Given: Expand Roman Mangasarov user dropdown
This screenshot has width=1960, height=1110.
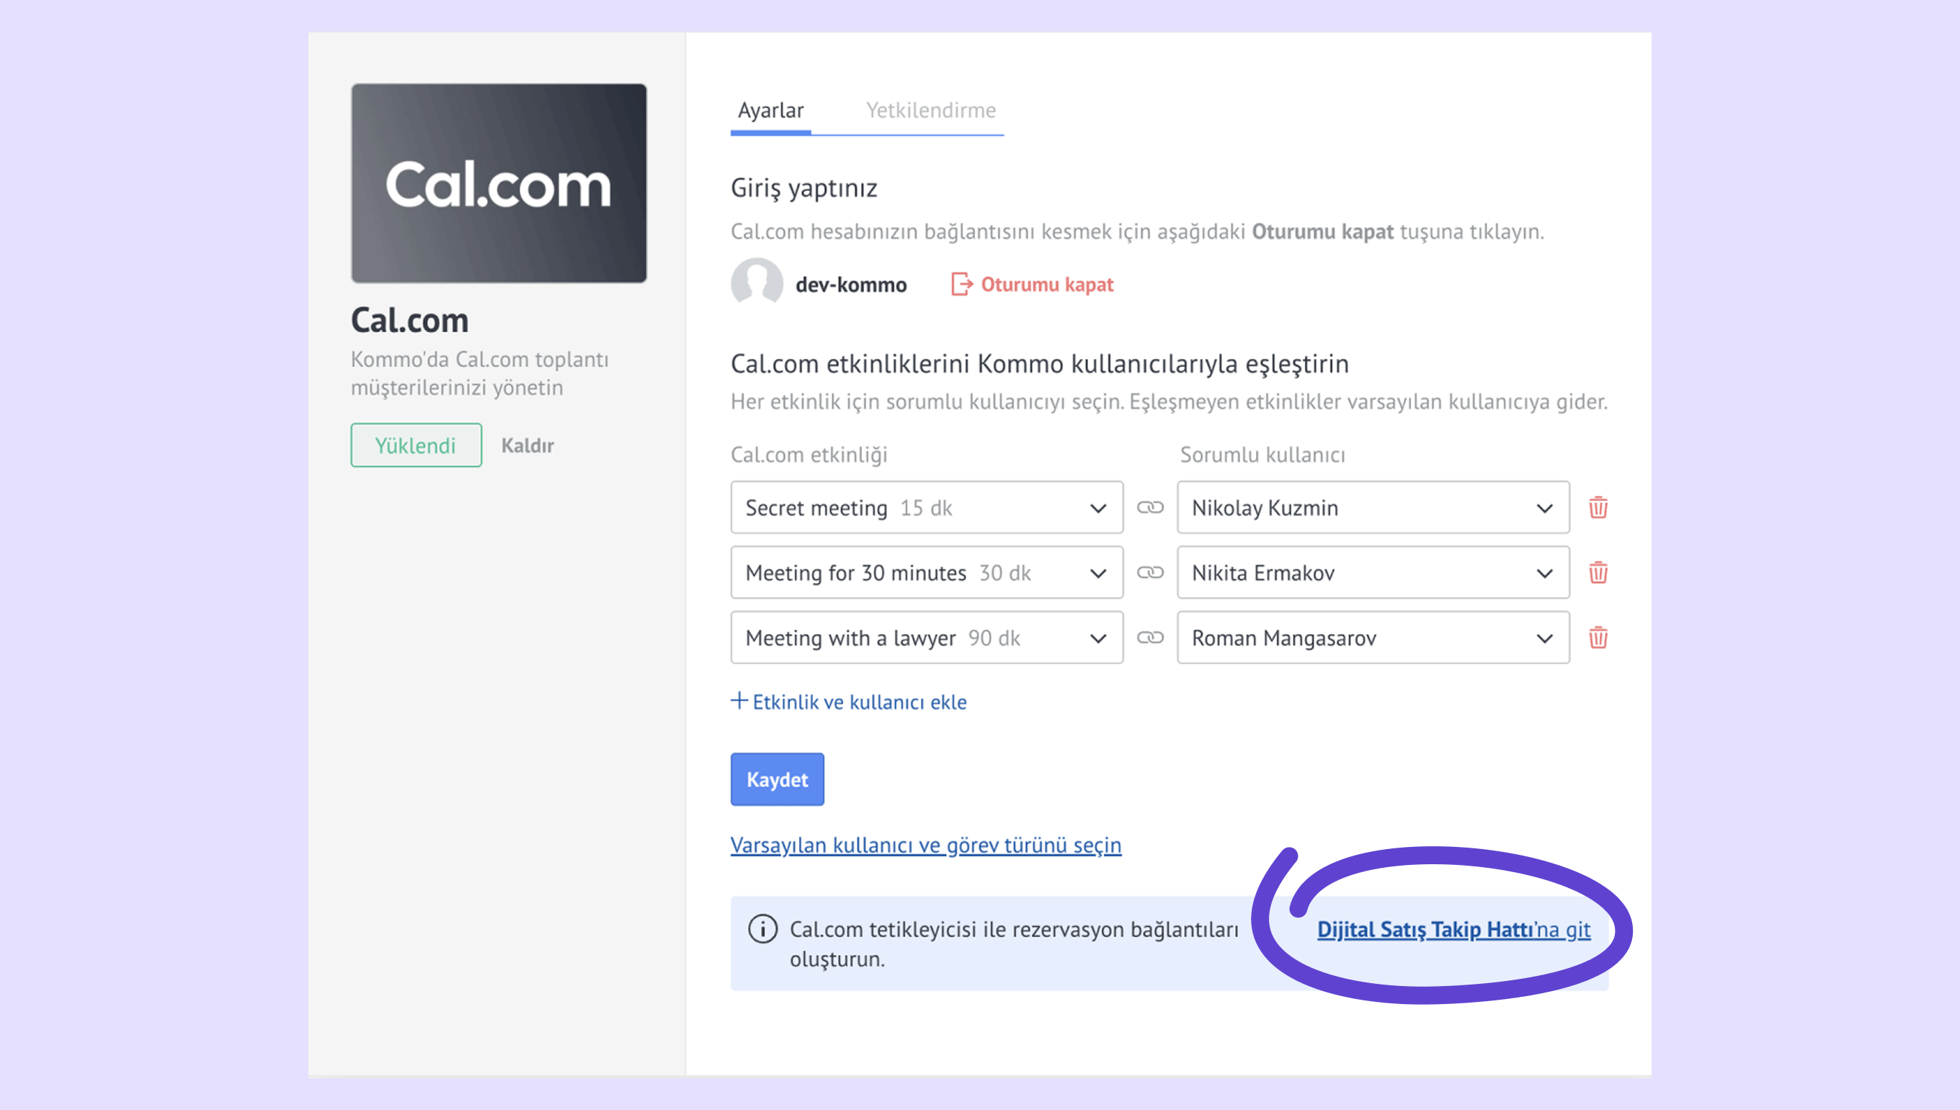Looking at the screenshot, I should 1373,637.
